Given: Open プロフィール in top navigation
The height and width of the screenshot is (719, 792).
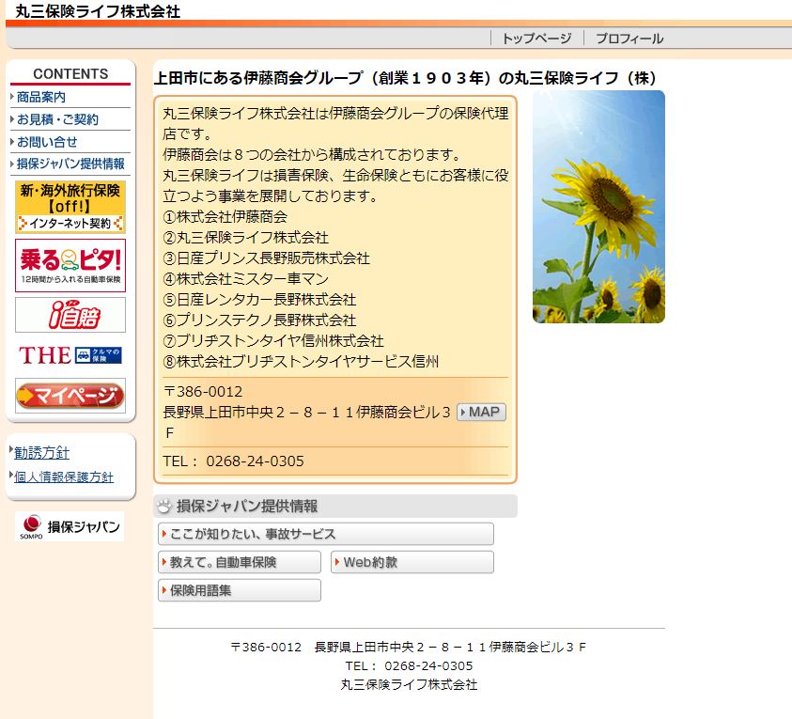Looking at the screenshot, I should click(629, 39).
